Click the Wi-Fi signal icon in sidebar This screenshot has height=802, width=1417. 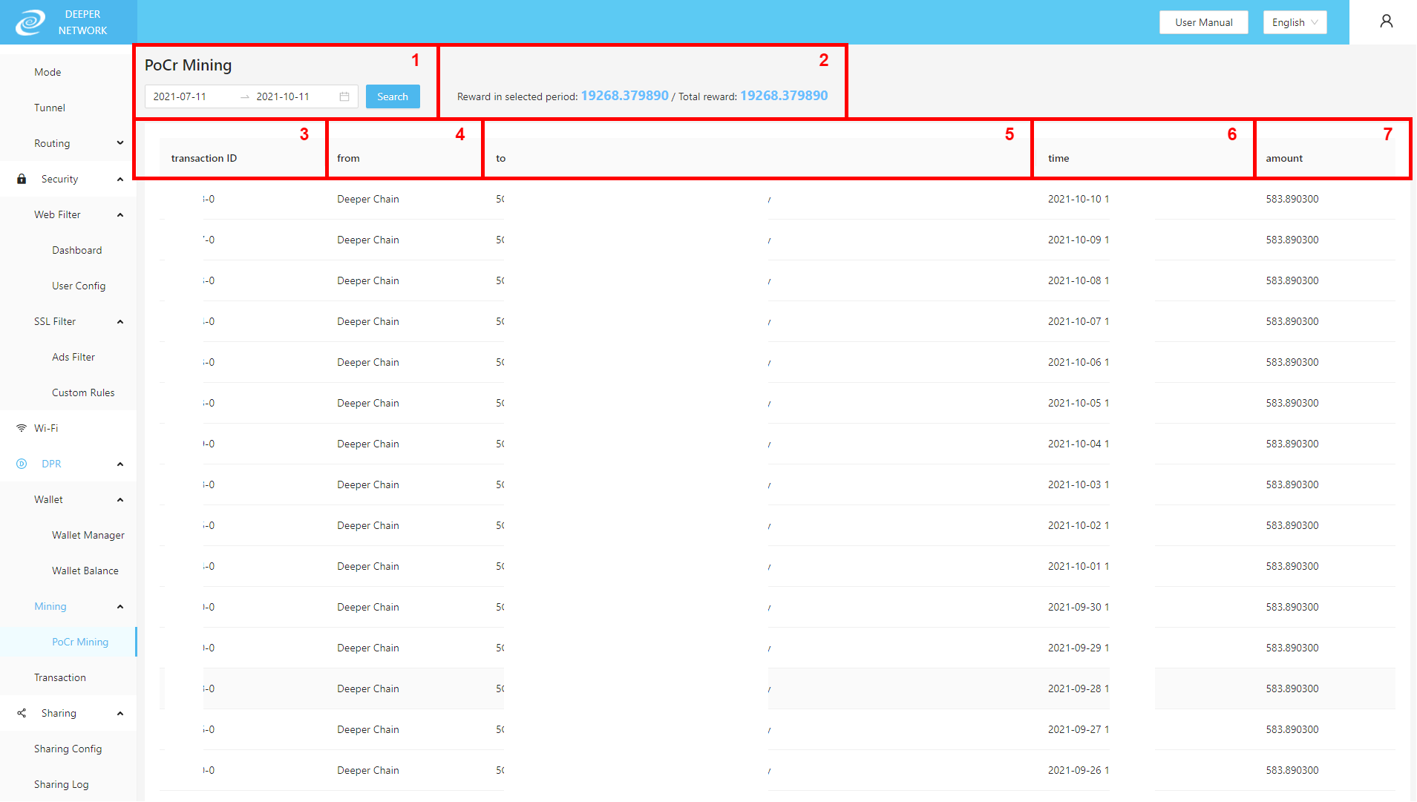click(22, 428)
